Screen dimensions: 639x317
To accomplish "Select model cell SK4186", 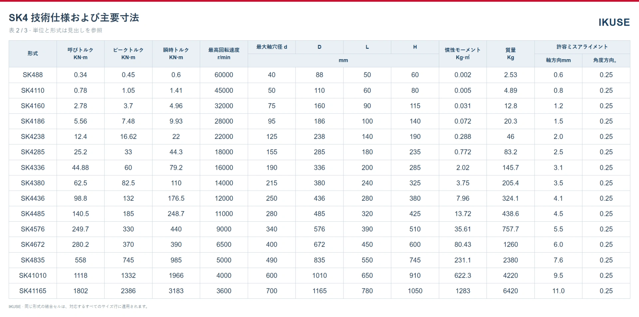I will 33,121.
